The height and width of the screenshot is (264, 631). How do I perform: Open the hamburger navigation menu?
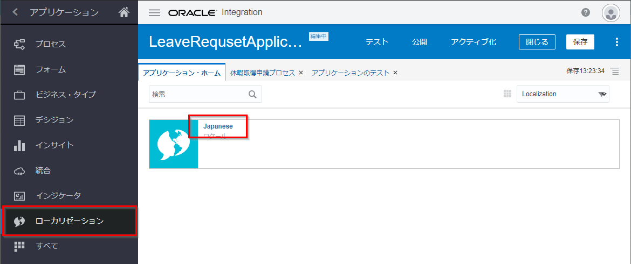[154, 12]
